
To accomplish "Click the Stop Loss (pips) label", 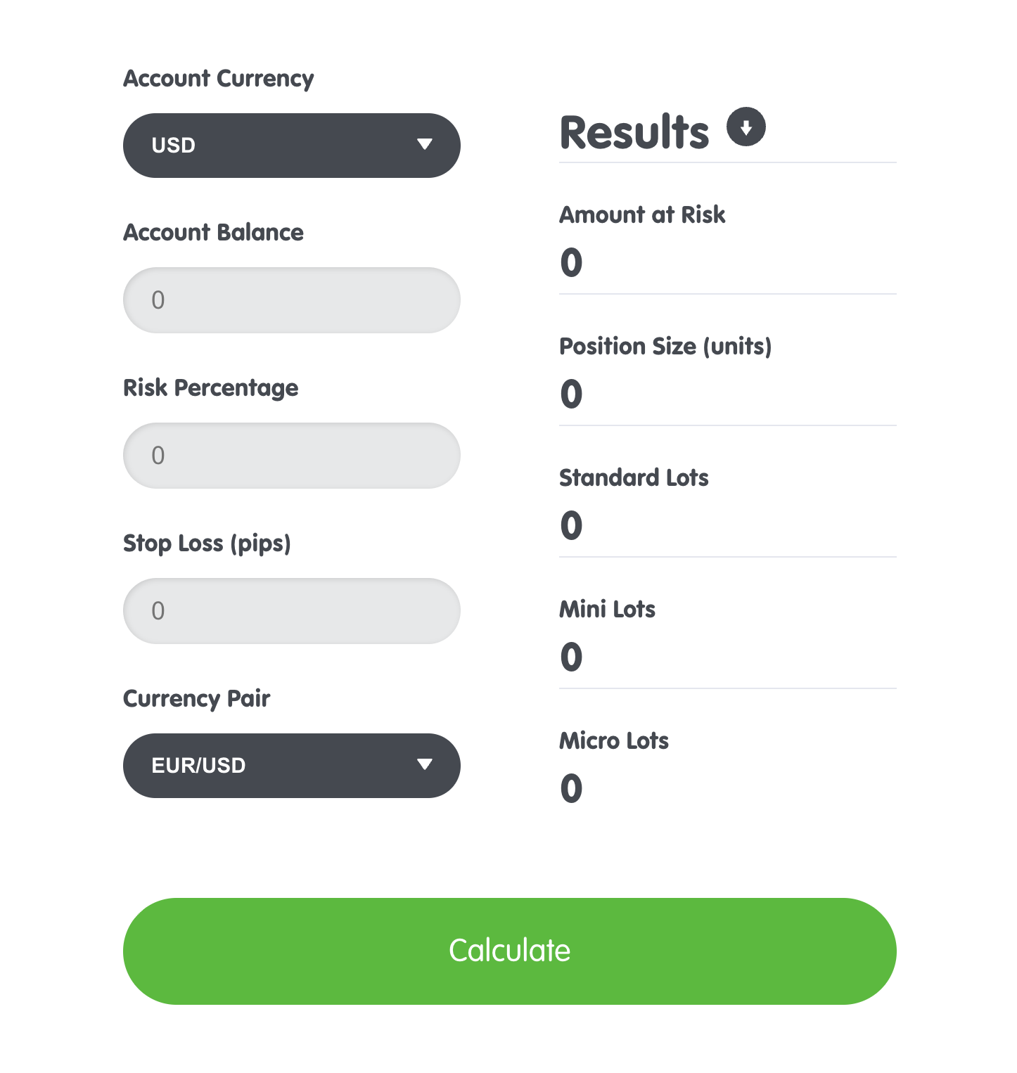I will (207, 543).
